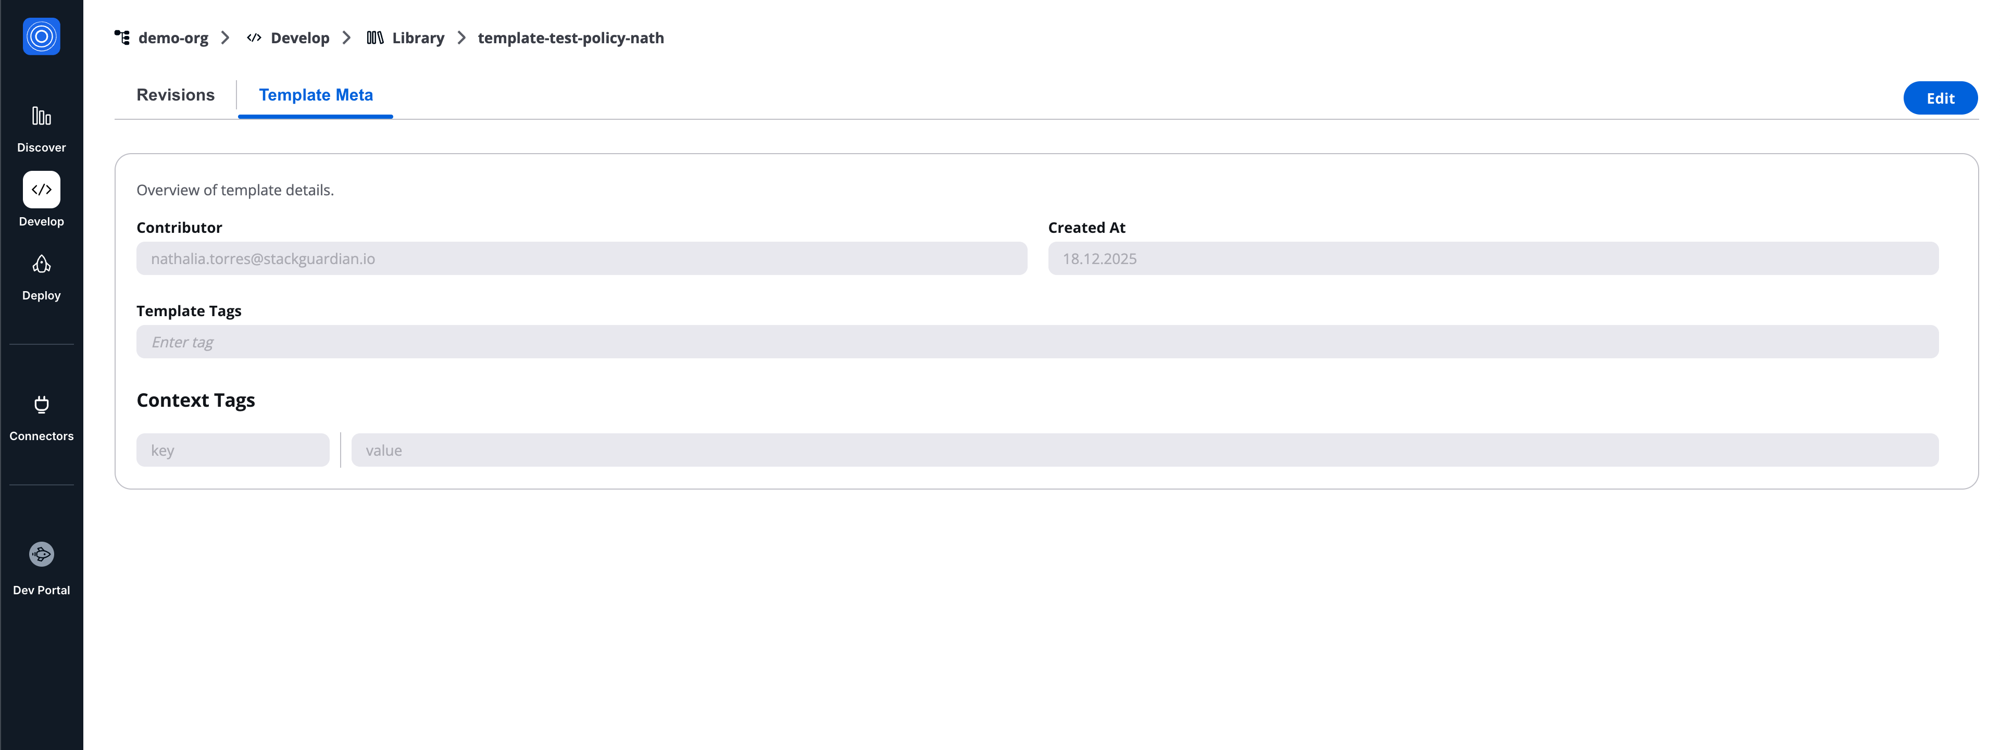Select the Template Meta tab
Screen dimensions: 2000x750
click(x=315, y=95)
